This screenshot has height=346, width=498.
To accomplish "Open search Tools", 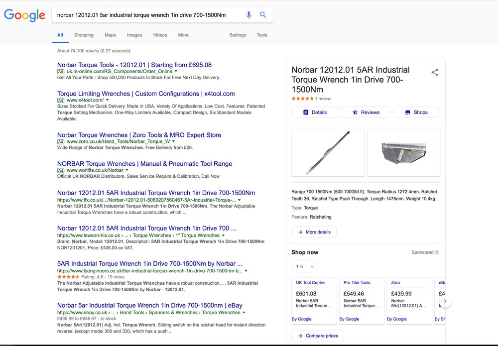I will pos(262,35).
